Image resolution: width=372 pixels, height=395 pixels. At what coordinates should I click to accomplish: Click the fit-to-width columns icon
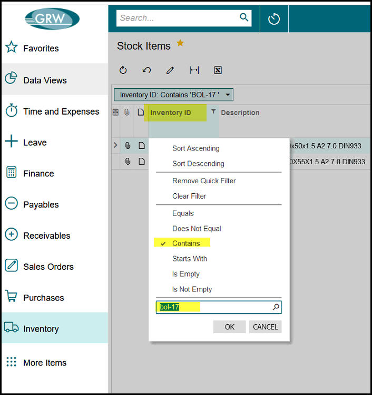(194, 70)
